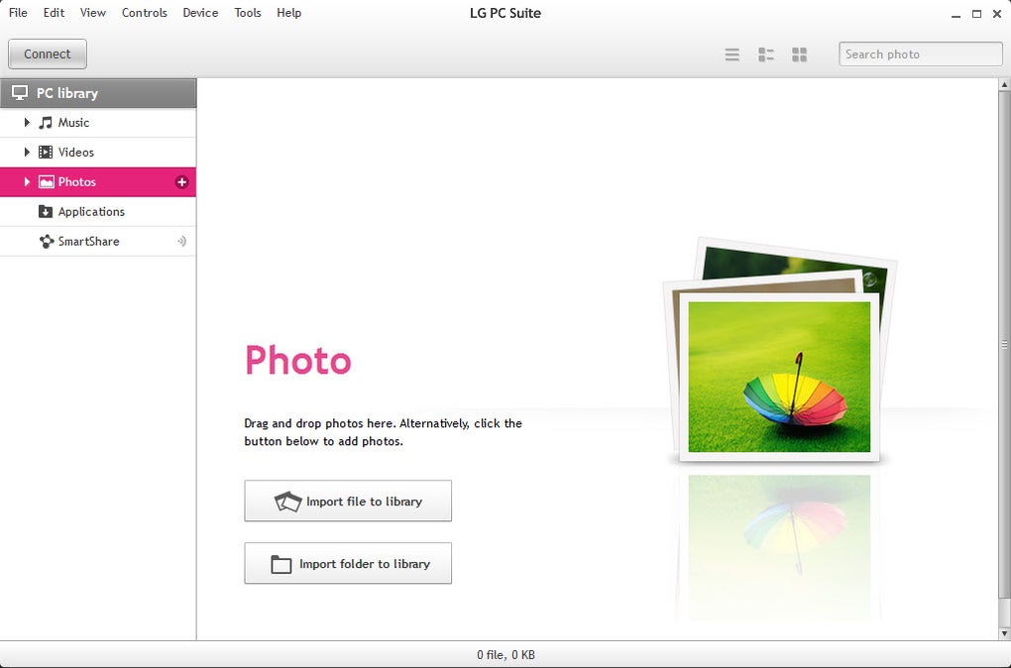Screen dimensions: 1011x668
Task: Expand the Photos tree node
Action: (x=27, y=182)
